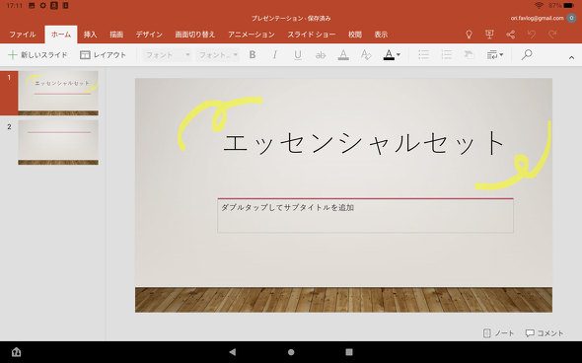Apply text highlight color
Viewport: 582px width, 363px height.
343,55
